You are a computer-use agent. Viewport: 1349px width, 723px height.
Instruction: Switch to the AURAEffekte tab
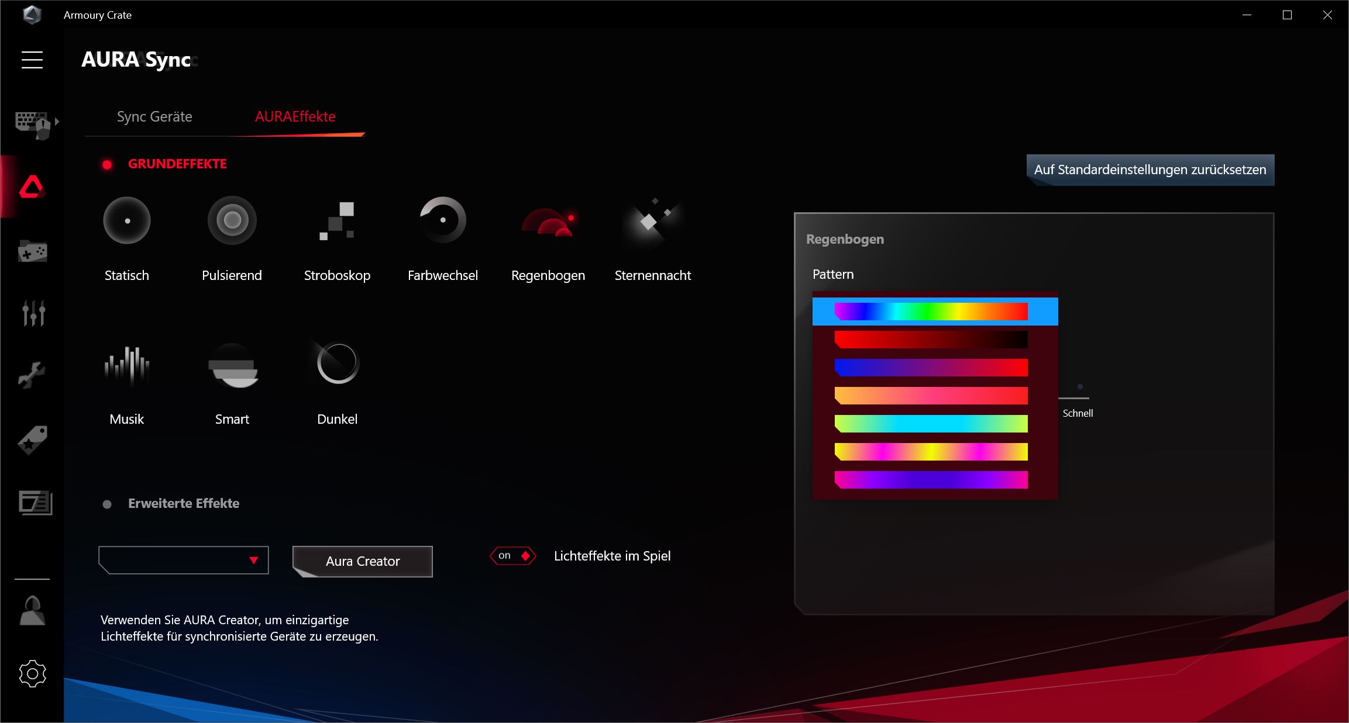point(295,117)
